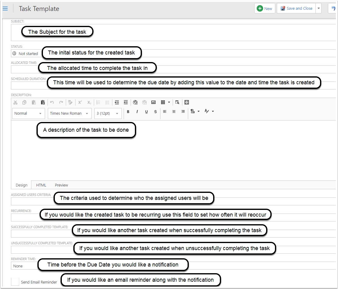The height and width of the screenshot is (289, 338).
Task: Apply strikethrough formatting to text
Action: (x=155, y=112)
